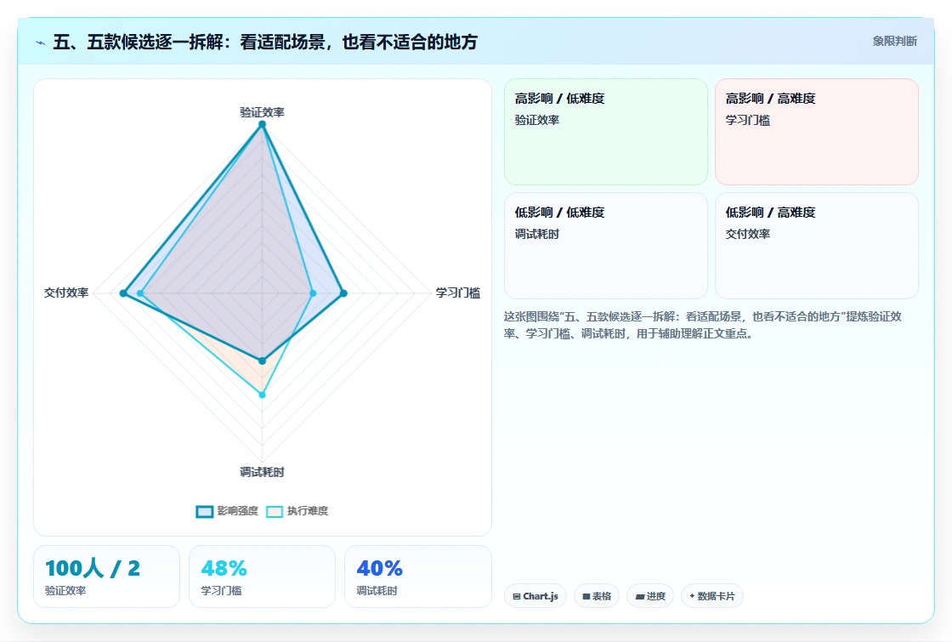
Task: Click 执行难度 data point on 学习门槛 axis
Action: coord(314,293)
